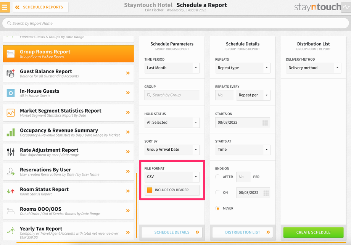The width and height of the screenshot is (351, 245).
Task: Click the green Create Schedule button
Action: (x=313, y=232)
